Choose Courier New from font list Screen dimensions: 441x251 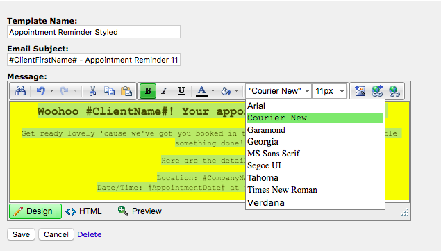click(x=315, y=118)
